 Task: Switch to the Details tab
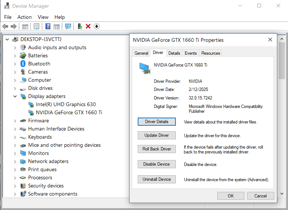pos(174,53)
